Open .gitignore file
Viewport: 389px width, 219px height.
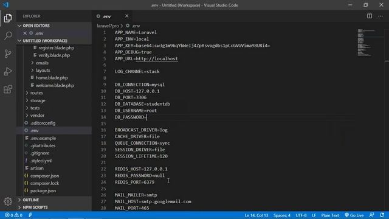point(40,153)
